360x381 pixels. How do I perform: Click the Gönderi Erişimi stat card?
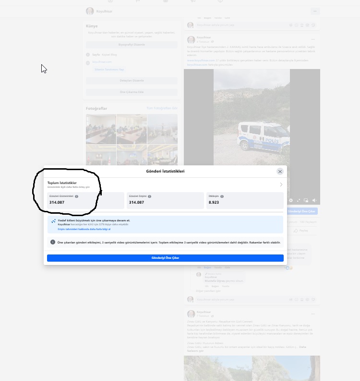(x=165, y=200)
